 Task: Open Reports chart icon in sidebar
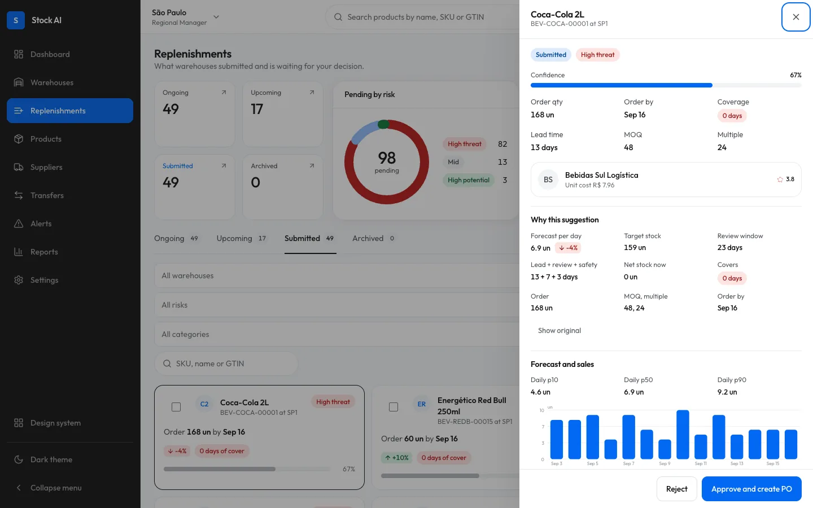click(19, 252)
